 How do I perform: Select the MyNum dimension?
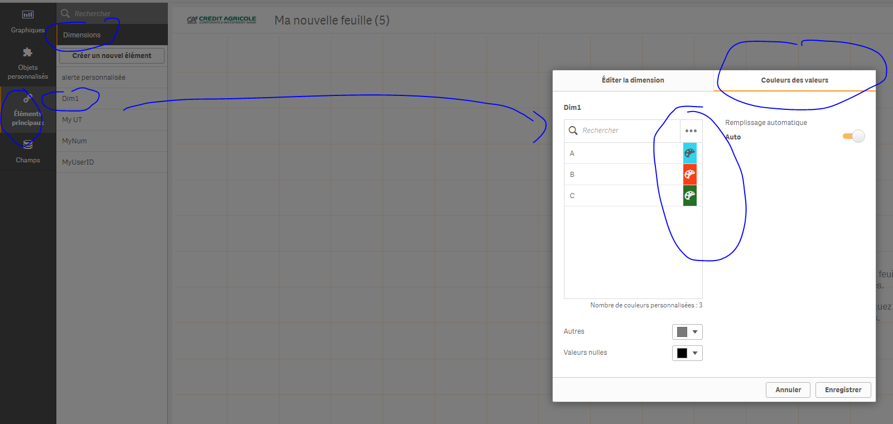(112, 141)
